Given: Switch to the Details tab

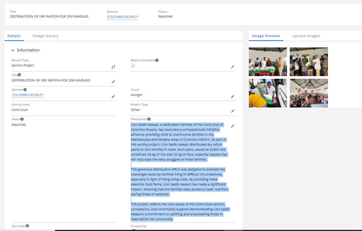Looking at the screenshot, I should pos(14,36).
